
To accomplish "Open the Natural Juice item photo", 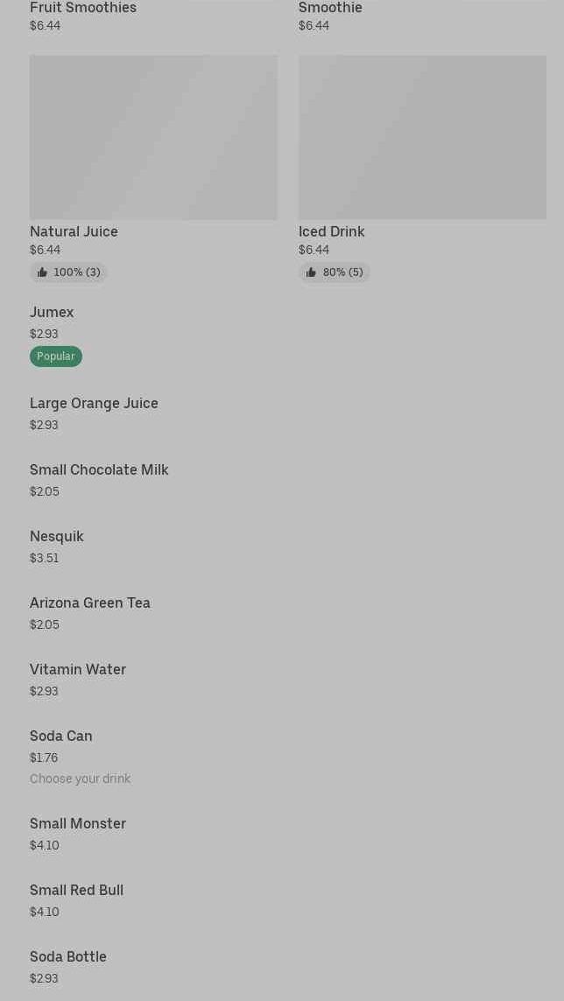I will pos(153,137).
